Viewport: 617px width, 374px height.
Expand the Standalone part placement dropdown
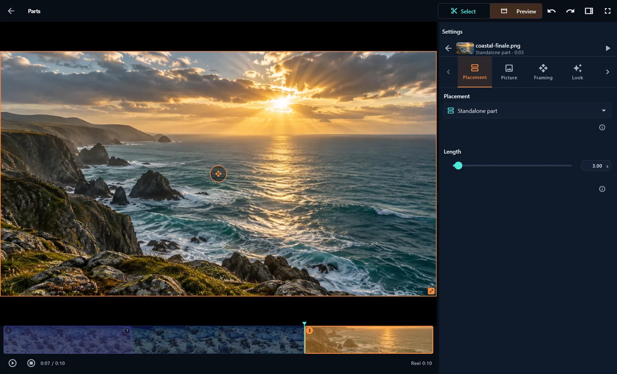[x=527, y=111]
